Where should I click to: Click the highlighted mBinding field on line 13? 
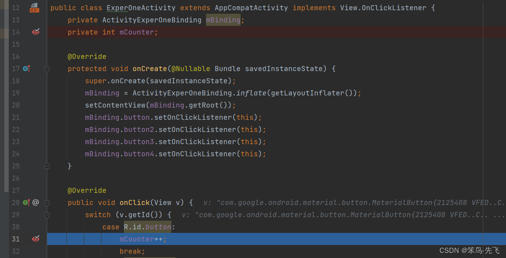pos(223,20)
